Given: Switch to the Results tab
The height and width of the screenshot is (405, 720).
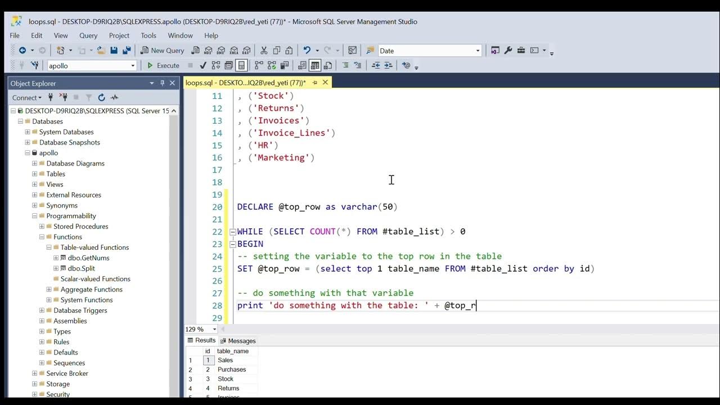Looking at the screenshot, I should click(x=201, y=340).
